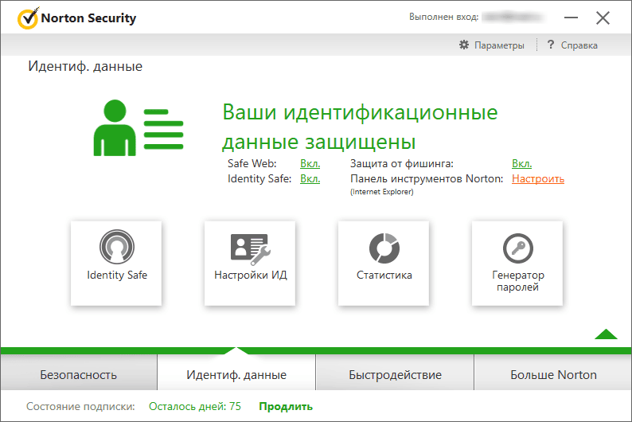
Task: Open the Больше Norton tab
Action: click(x=553, y=373)
